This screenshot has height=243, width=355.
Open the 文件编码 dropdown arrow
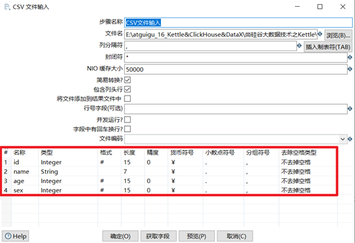tap(343, 139)
